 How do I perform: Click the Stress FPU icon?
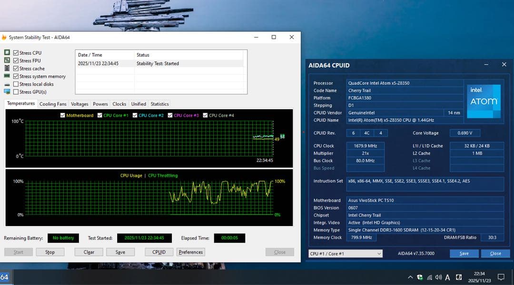(7, 60)
